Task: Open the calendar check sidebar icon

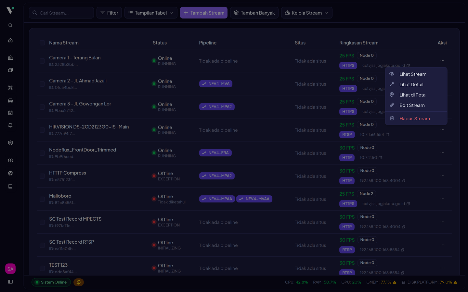Action: point(10,113)
